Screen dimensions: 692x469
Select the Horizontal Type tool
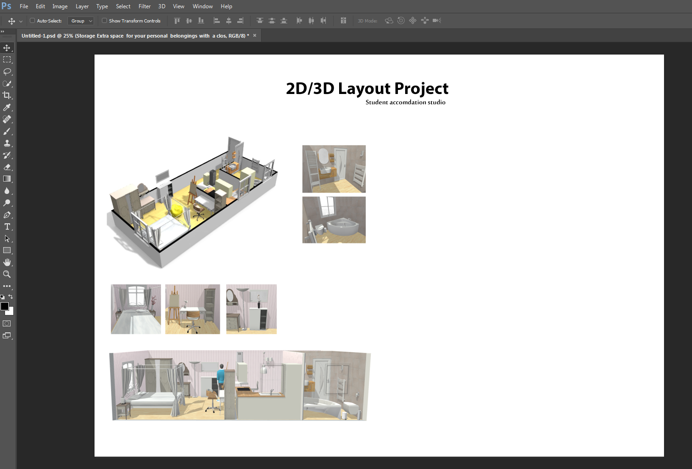tap(7, 226)
